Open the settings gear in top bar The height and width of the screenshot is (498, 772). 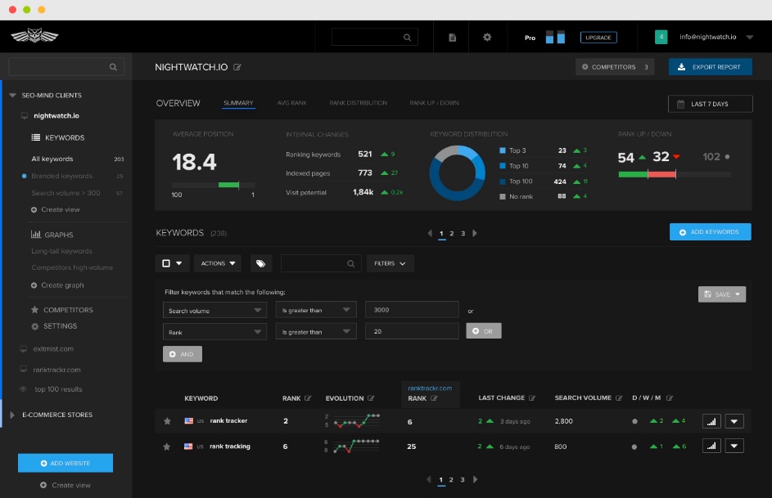pos(487,37)
